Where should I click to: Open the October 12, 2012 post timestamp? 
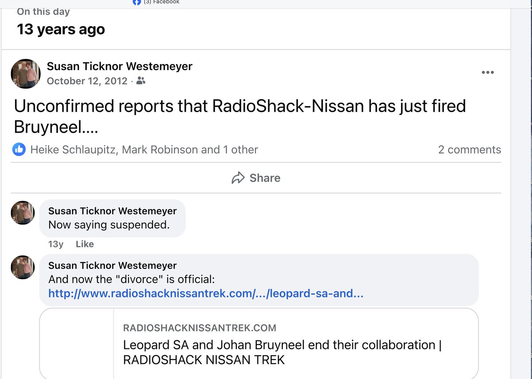click(x=87, y=81)
